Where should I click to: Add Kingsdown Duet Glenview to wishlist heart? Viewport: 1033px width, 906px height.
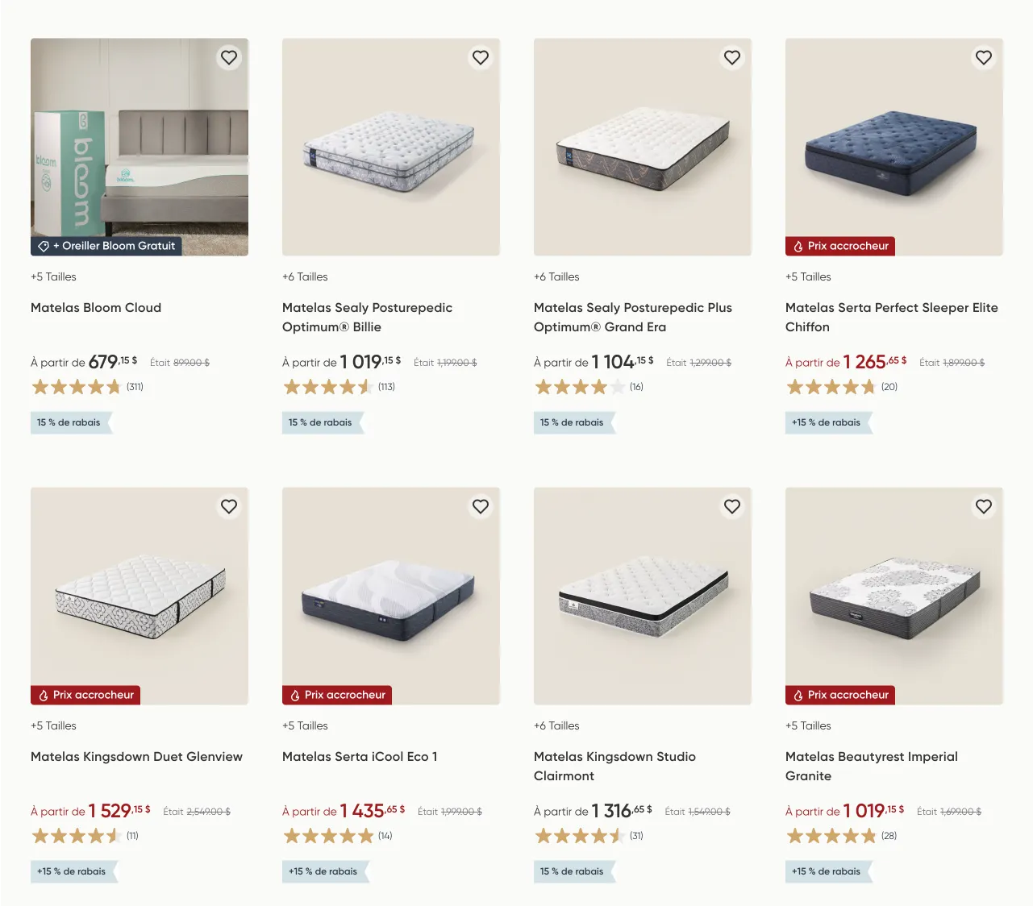[x=229, y=507]
